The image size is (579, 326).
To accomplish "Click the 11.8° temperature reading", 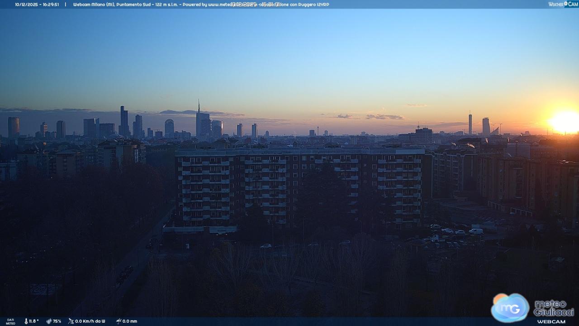I will click(x=34, y=321).
